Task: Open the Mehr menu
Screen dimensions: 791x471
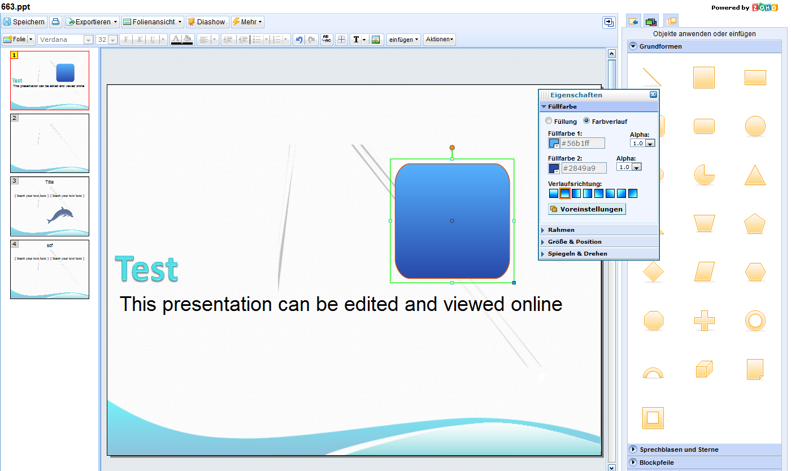Action: 247,22
